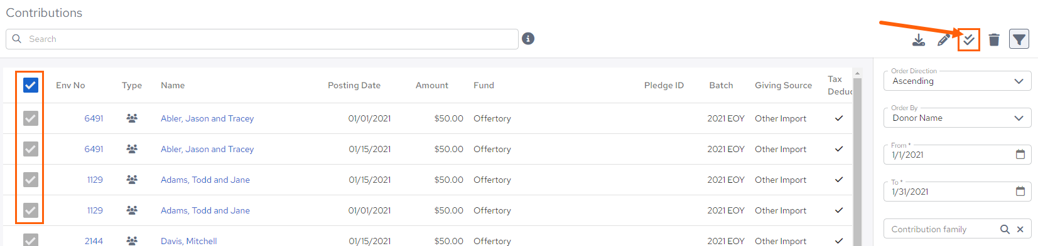Open the To date calendar picker
The image size is (1038, 246).
pyautogui.click(x=1020, y=191)
